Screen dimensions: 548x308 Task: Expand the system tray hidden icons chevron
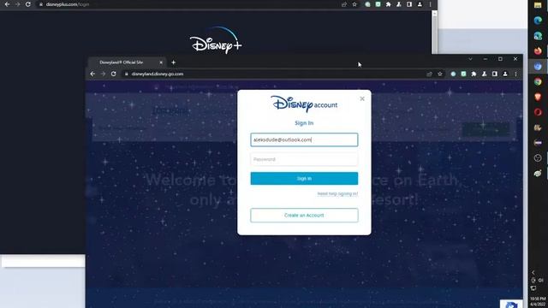click(533, 272)
